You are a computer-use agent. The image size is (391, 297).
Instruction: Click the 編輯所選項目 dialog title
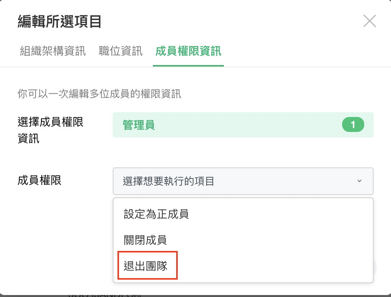pyautogui.click(x=60, y=22)
